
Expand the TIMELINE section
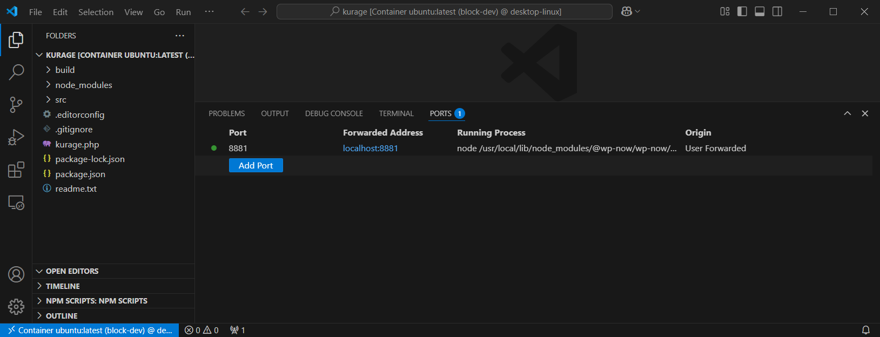point(113,286)
